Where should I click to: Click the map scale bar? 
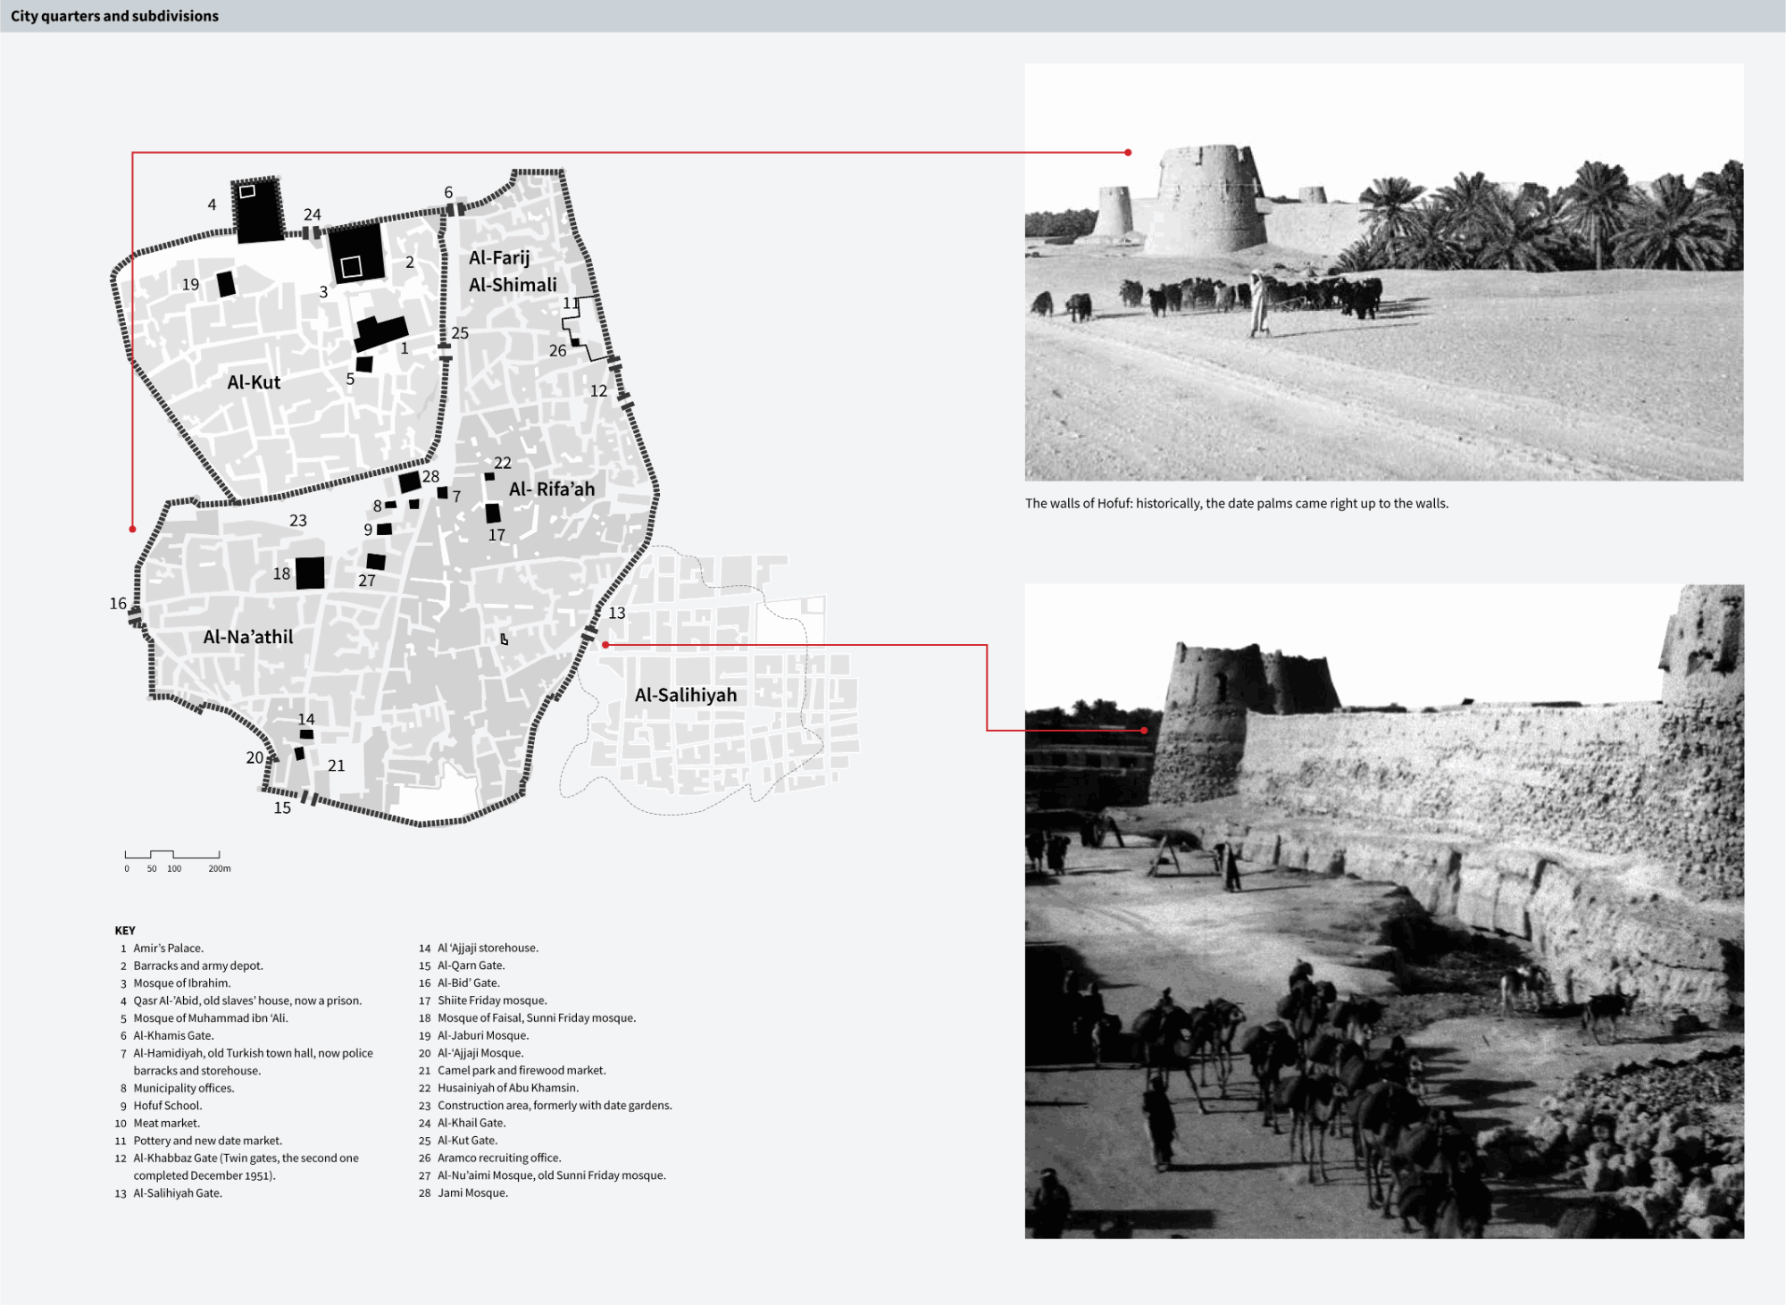(172, 855)
